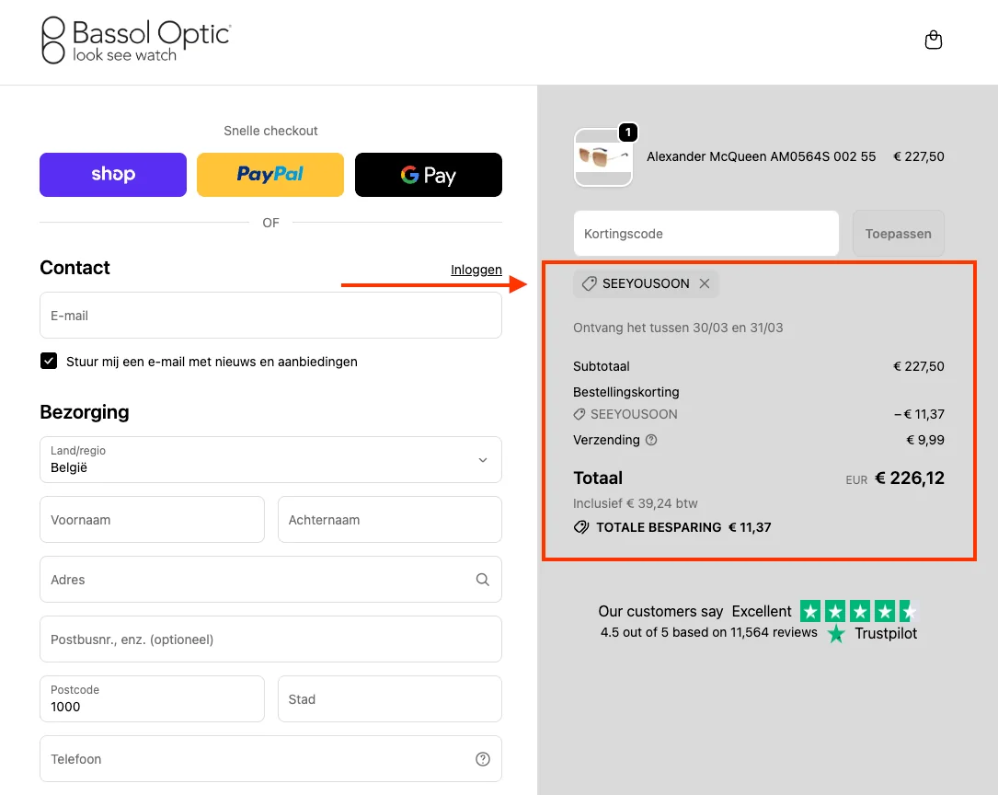Image resolution: width=998 pixels, height=795 pixels.
Task: Show Verzending info question mark
Action: pyautogui.click(x=651, y=440)
